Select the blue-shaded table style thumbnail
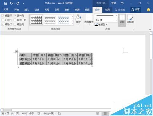Viewport: 153px width, 116px height. (64, 20)
